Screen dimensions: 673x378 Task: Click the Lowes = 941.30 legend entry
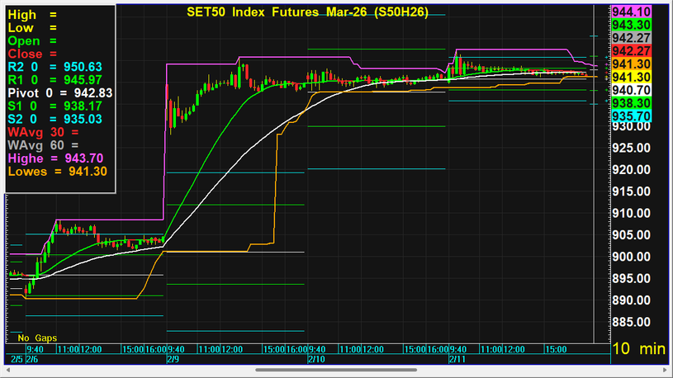click(56, 172)
